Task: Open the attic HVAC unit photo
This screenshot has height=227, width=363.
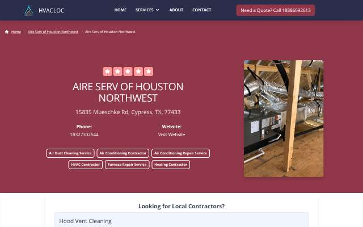Action: point(284,119)
